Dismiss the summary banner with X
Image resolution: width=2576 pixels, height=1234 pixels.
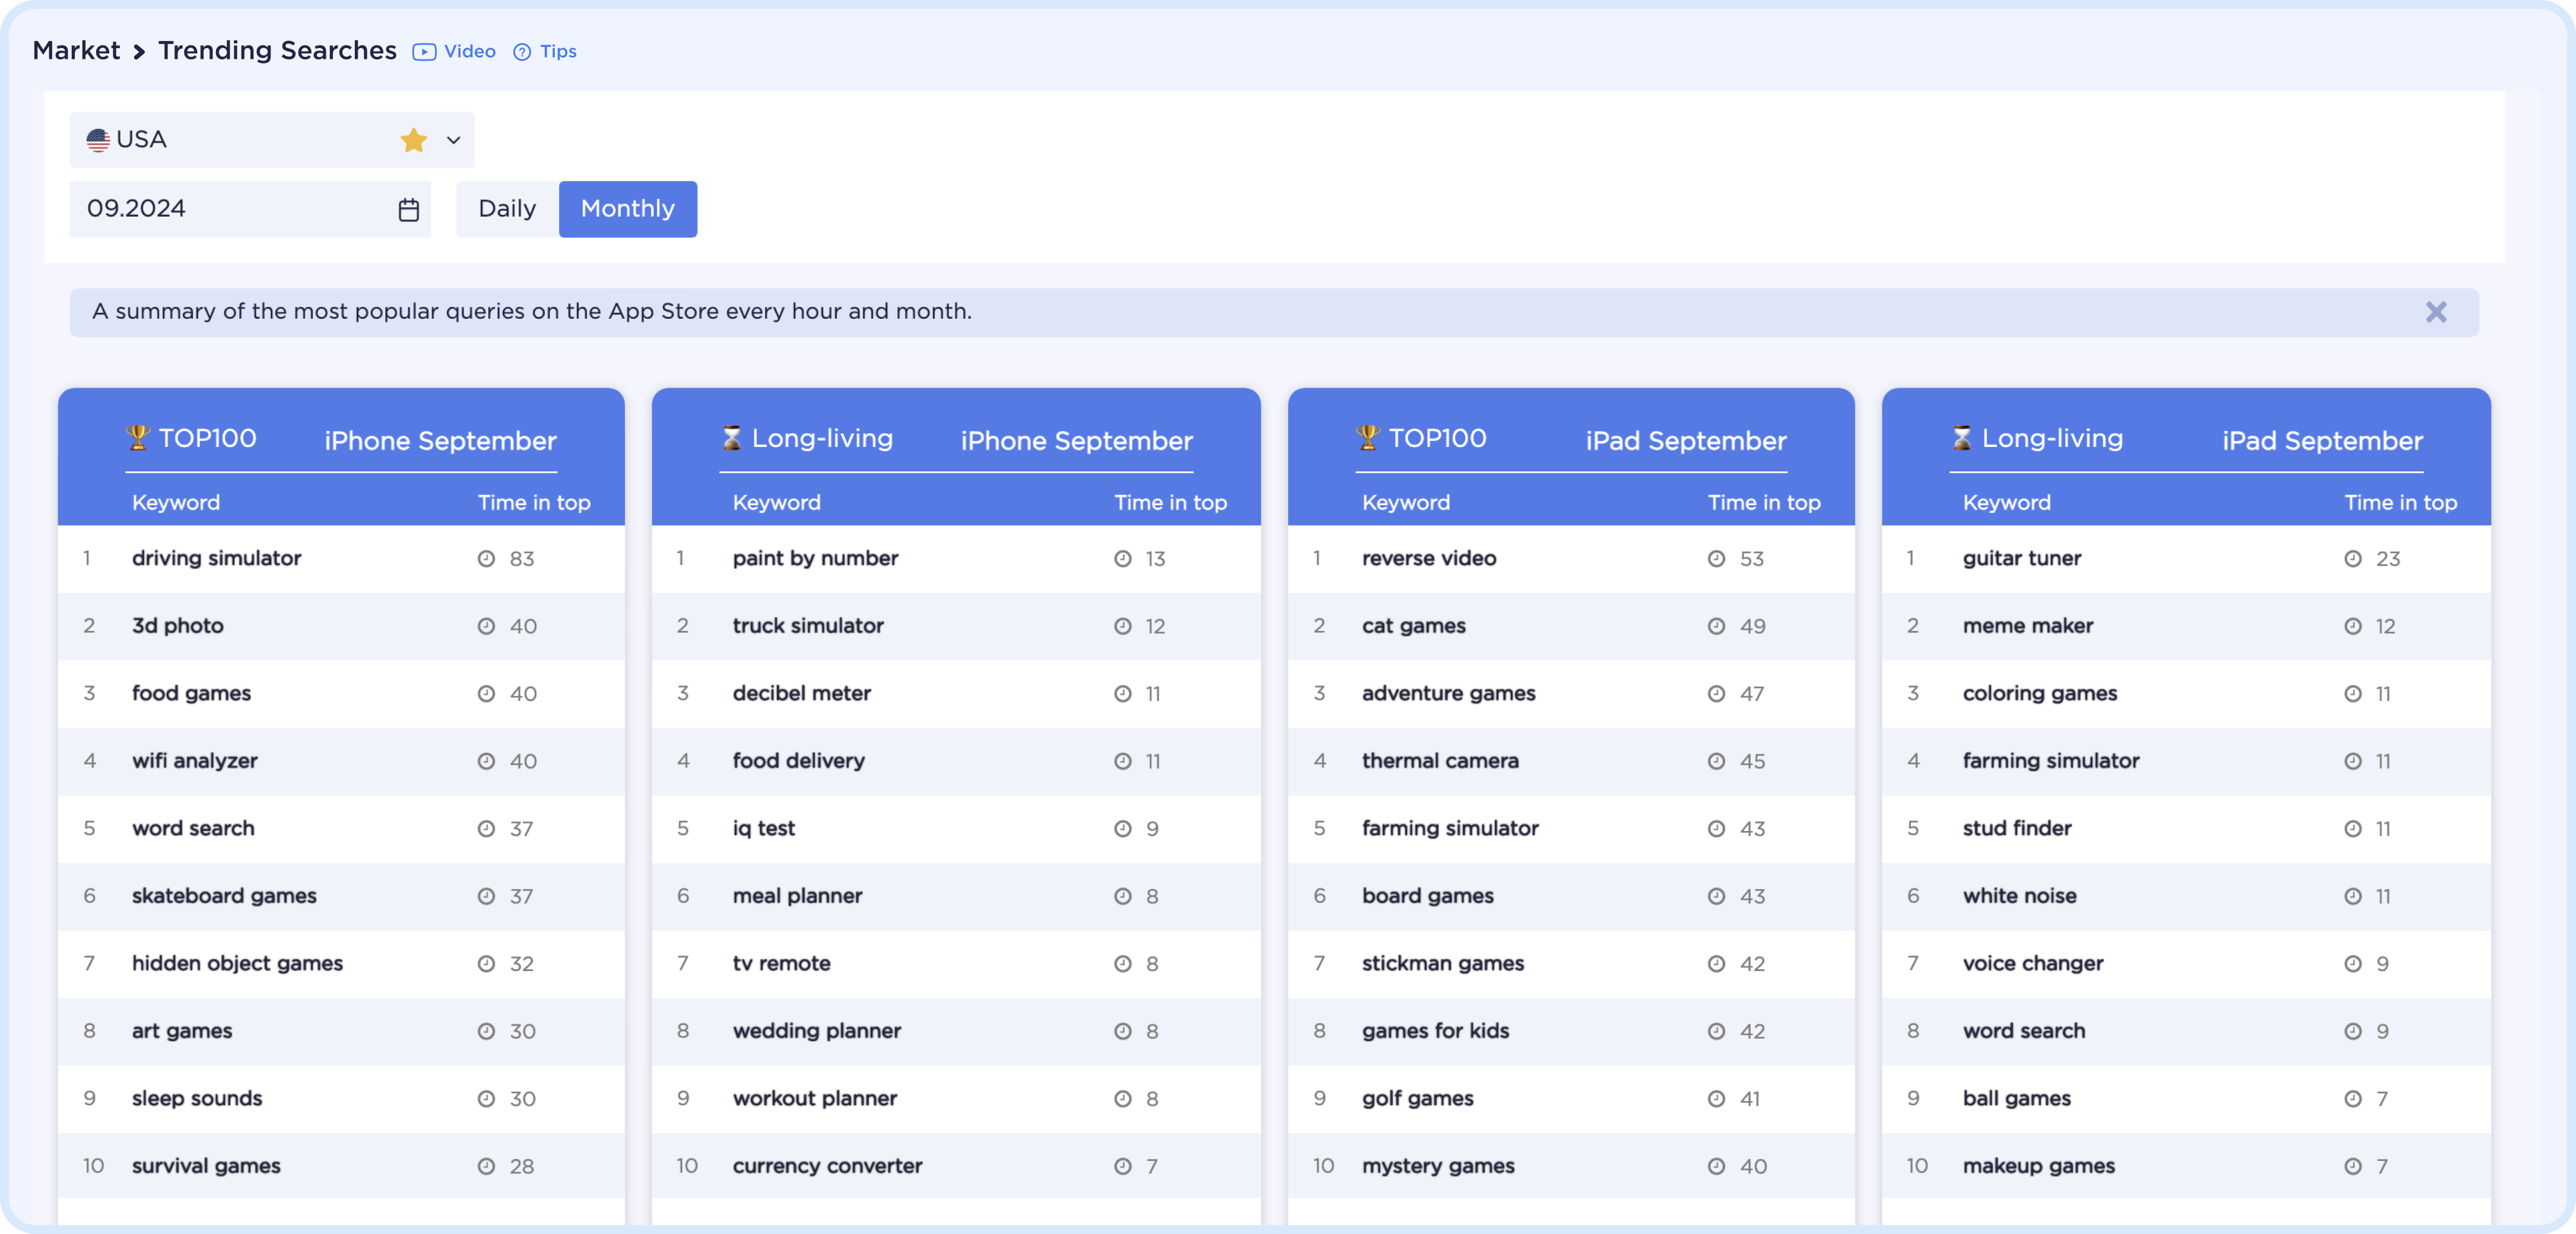click(x=2437, y=310)
